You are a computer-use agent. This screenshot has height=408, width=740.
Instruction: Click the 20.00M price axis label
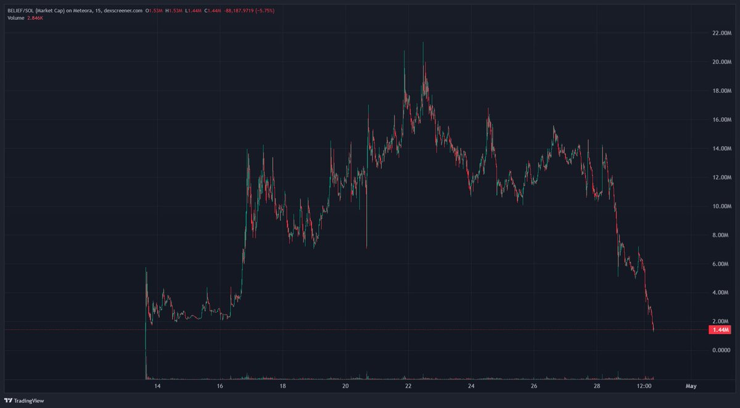tap(721, 62)
